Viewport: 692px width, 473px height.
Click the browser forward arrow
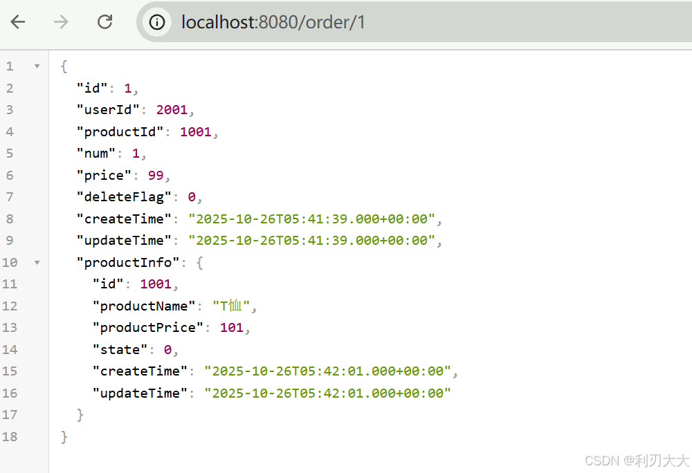pyautogui.click(x=61, y=21)
